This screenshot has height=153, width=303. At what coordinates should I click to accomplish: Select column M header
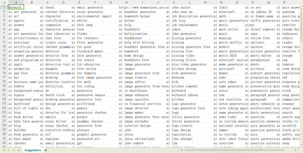(x=205, y=3)
